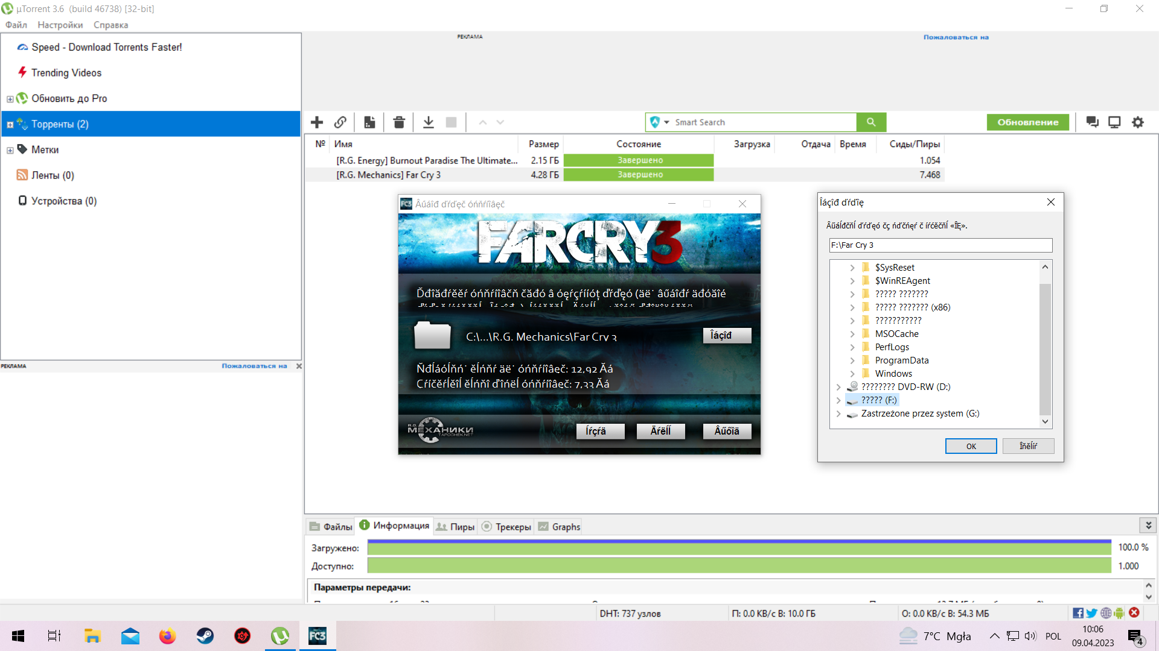Expand the Метки tree node
This screenshot has width=1159, height=651.
pos(10,150)
